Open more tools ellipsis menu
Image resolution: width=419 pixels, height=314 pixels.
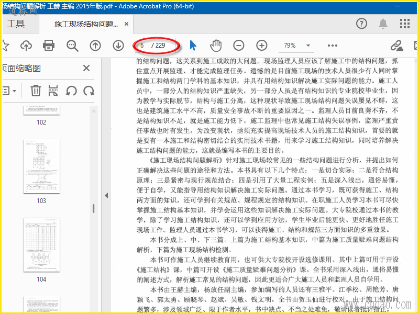tap(333, 46)
